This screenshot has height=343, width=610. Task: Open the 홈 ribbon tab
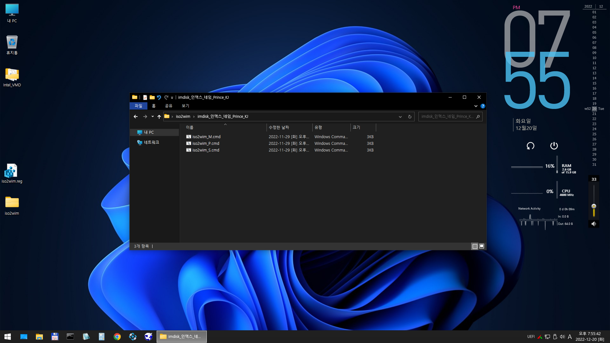[154, 106]
